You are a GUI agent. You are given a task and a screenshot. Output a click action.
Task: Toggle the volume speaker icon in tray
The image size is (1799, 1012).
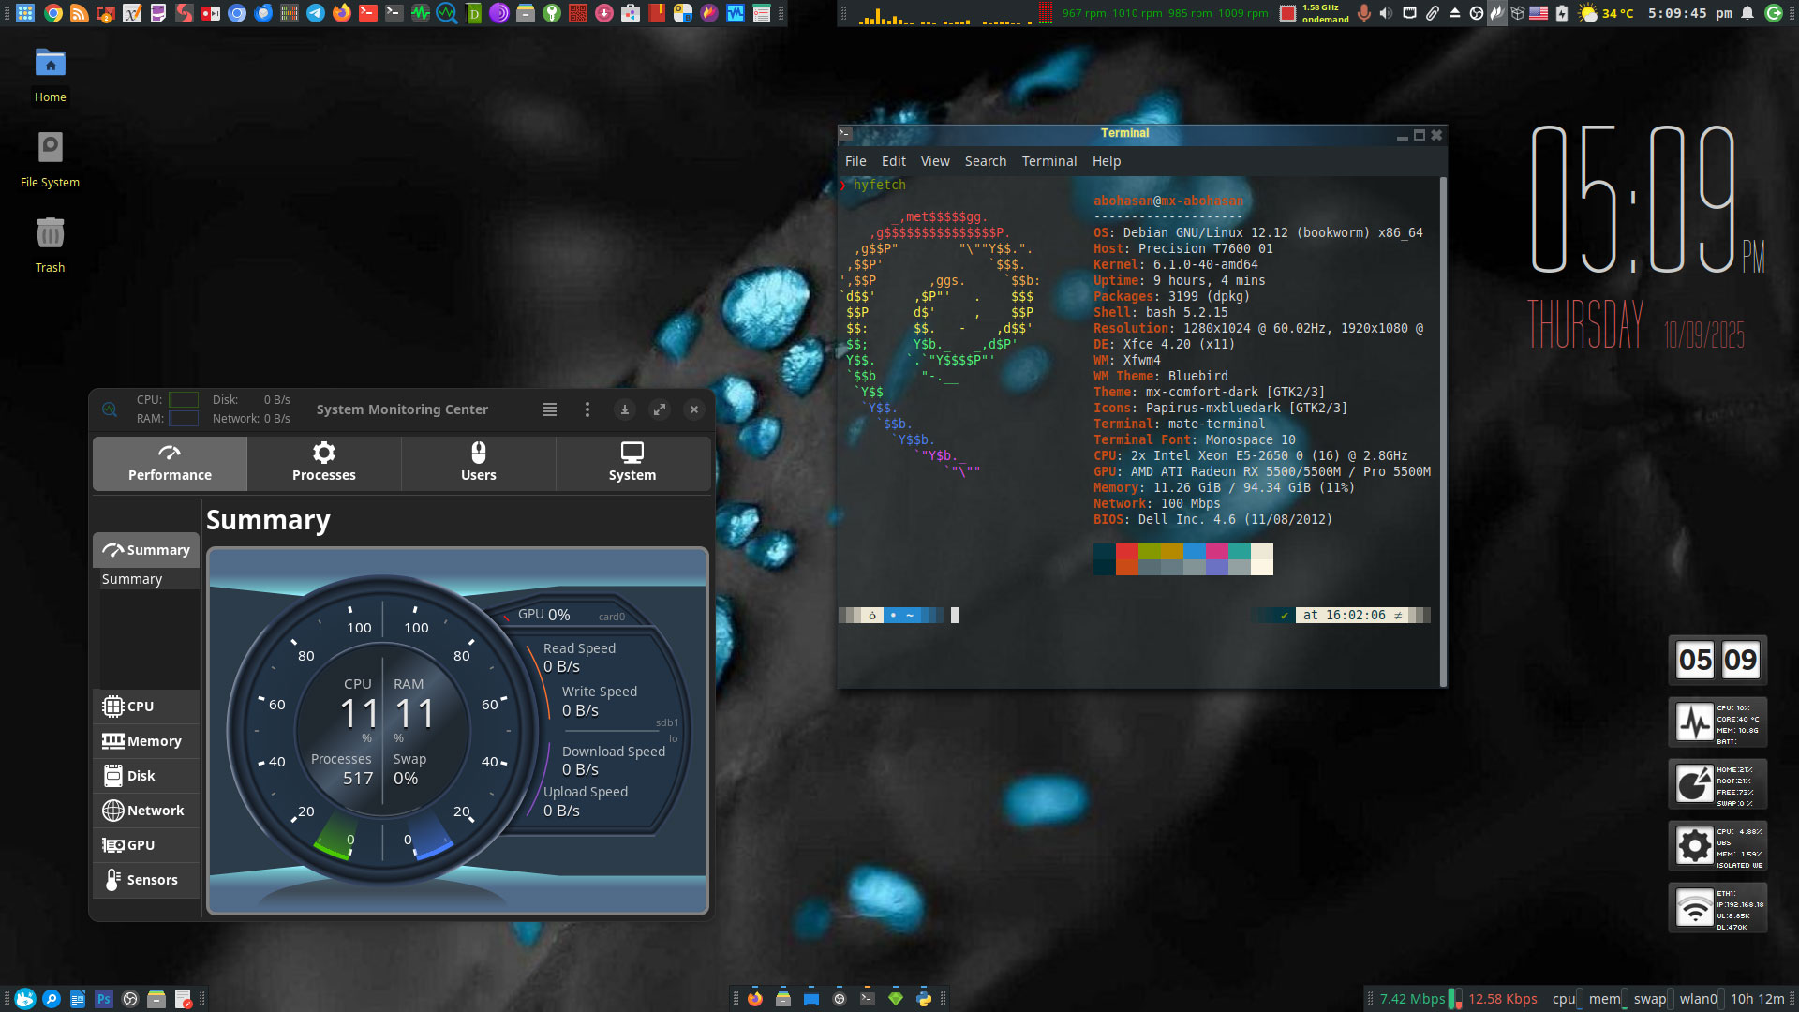coord(1386,13)
